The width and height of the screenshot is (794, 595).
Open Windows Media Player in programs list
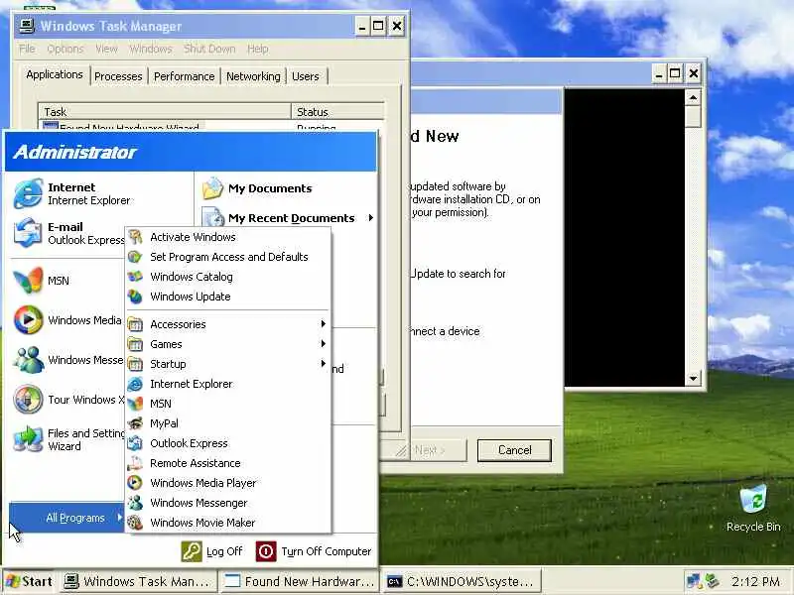click(228, 483)
